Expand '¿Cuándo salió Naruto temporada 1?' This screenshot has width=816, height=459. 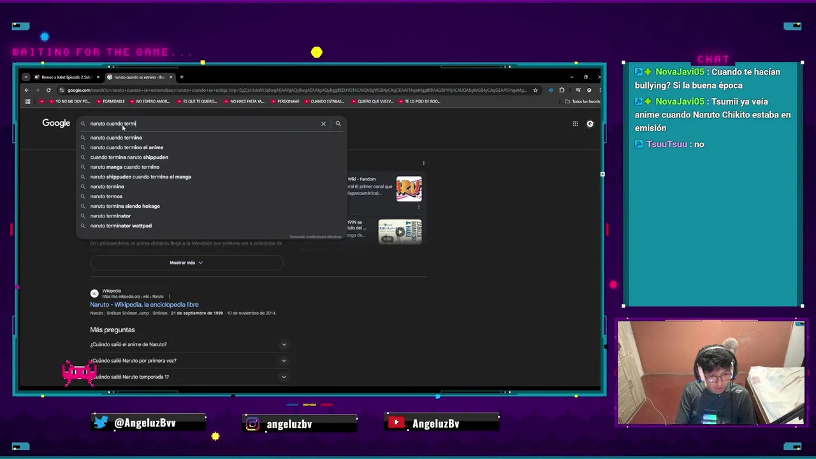coord(188,377)
